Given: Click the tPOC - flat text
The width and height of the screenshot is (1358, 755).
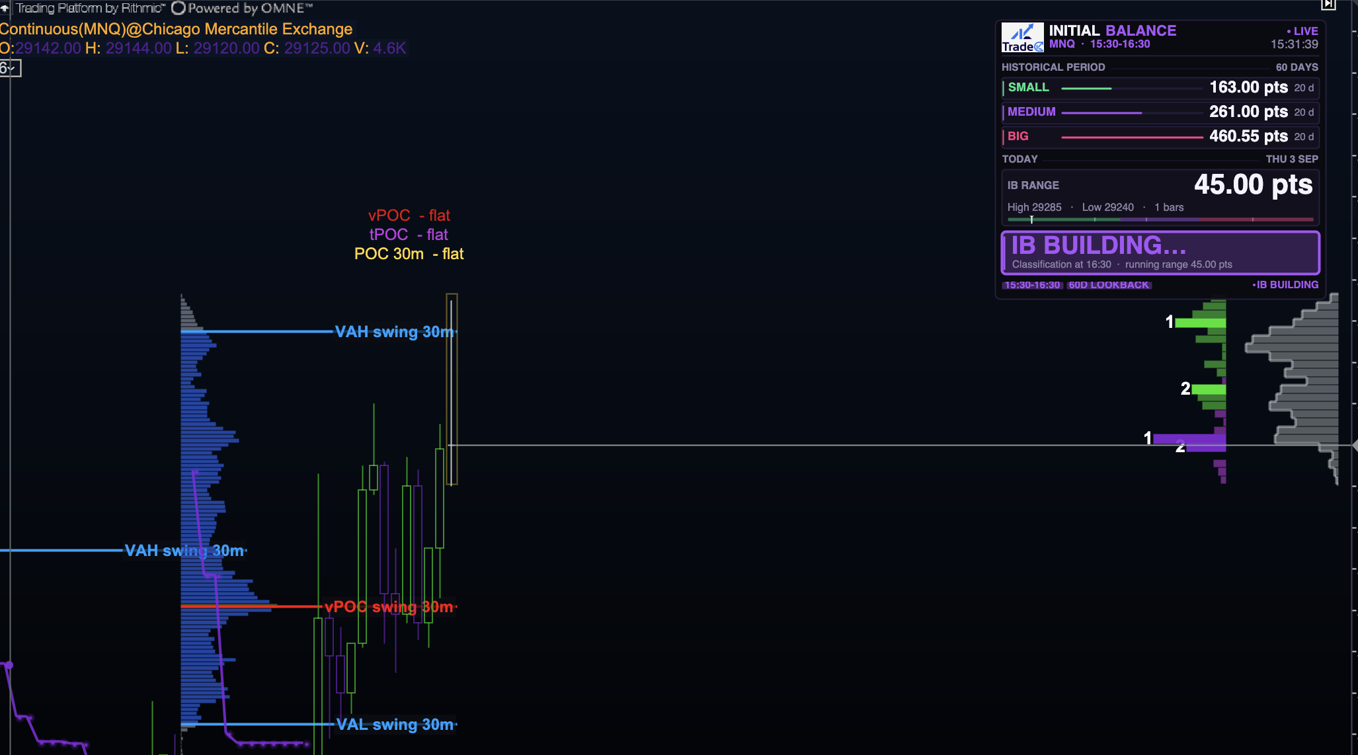Looking at the screenshot, I should click(409, 235).
